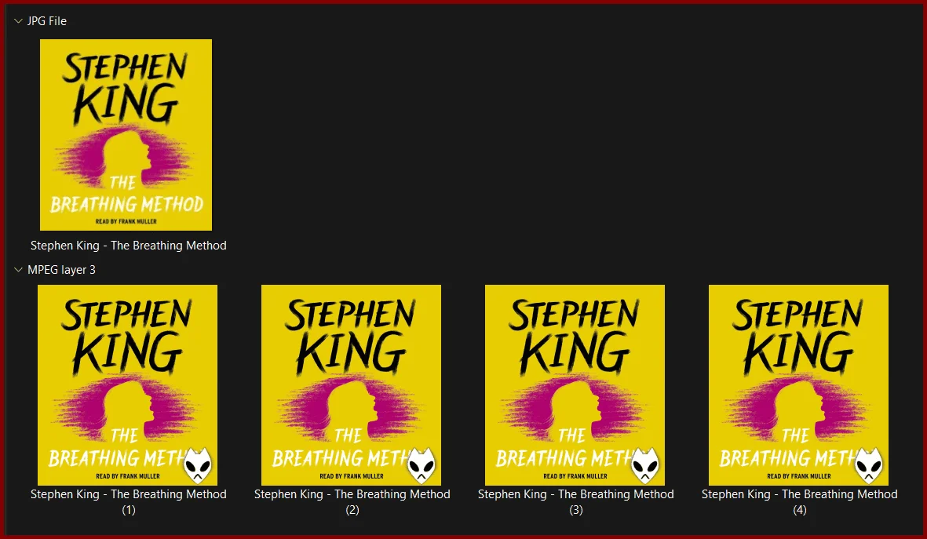Select cover thumbnail of The Breathing Method (3)

coord(575,384)
